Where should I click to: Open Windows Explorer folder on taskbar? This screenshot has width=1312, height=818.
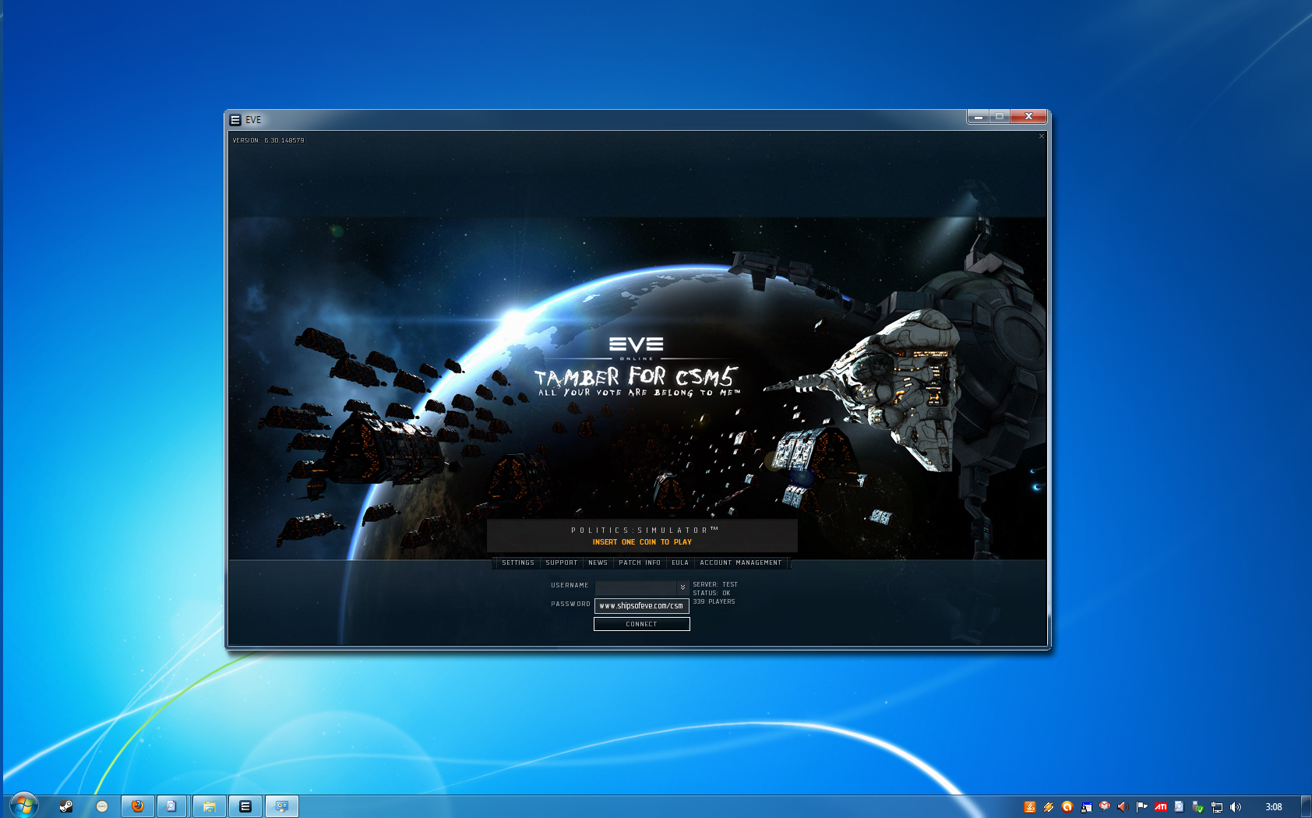pyautogui.click(x=210, y=806)
